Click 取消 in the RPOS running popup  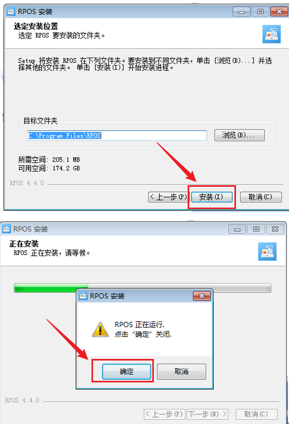pos(181,371)
